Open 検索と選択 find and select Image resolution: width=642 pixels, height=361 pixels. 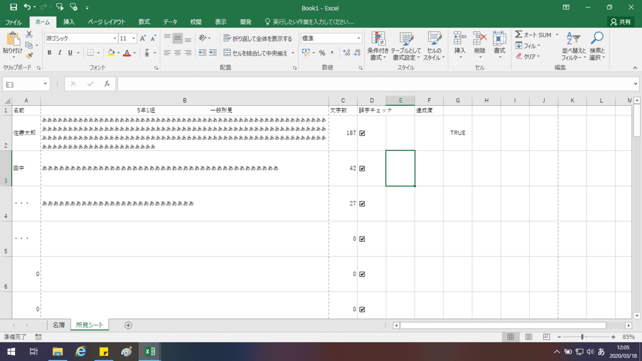click(x=596, y=46)
